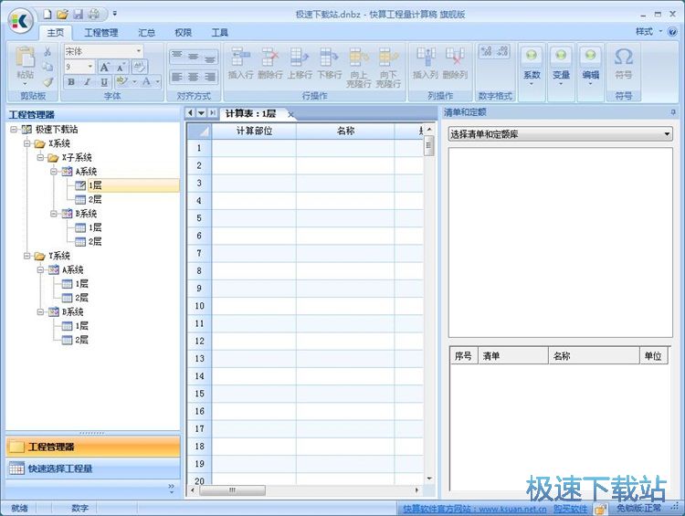The width and height of the screenshot is (685, 516).
Task: Toggle left horizontal text alignment
Action: [177, 78]
